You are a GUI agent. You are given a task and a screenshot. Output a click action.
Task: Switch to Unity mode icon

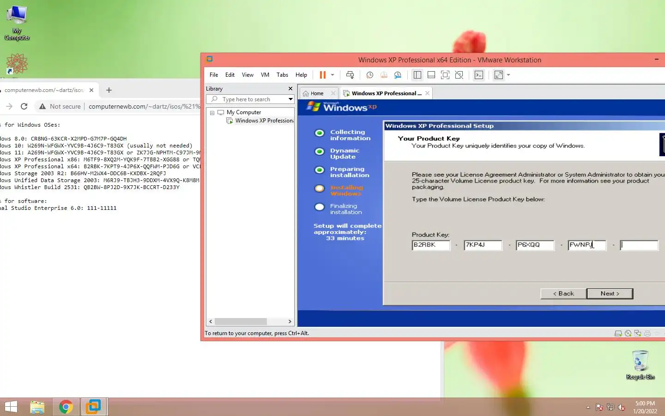point(459,75)
